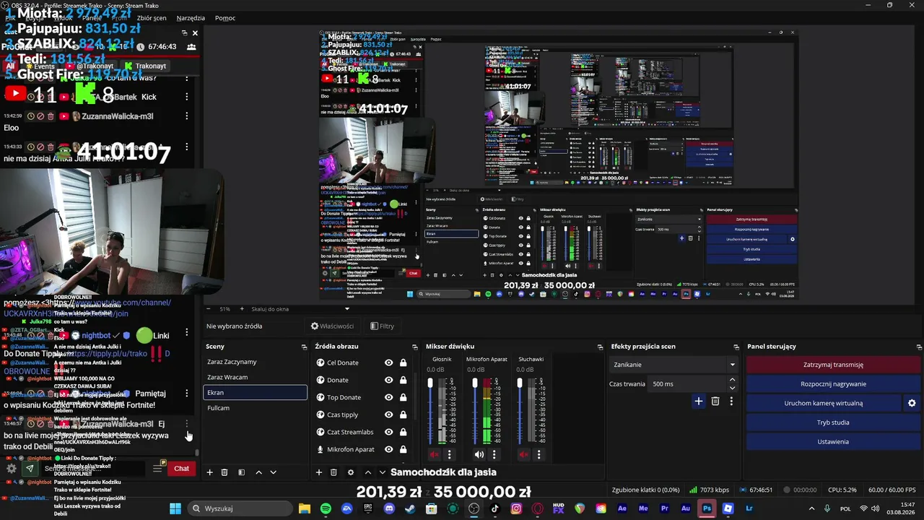Image resolution: width=924 pixels, height=520 pixels.
Task: Open the Filtry button
Action: 383,326
